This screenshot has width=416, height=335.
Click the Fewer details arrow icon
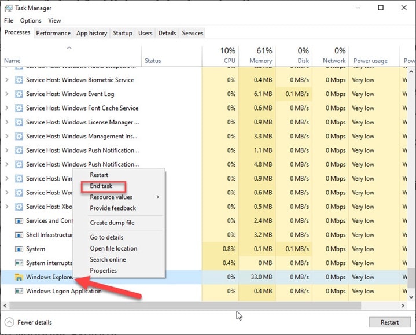9,322
